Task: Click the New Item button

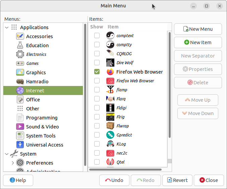Action: coord(198,42)
